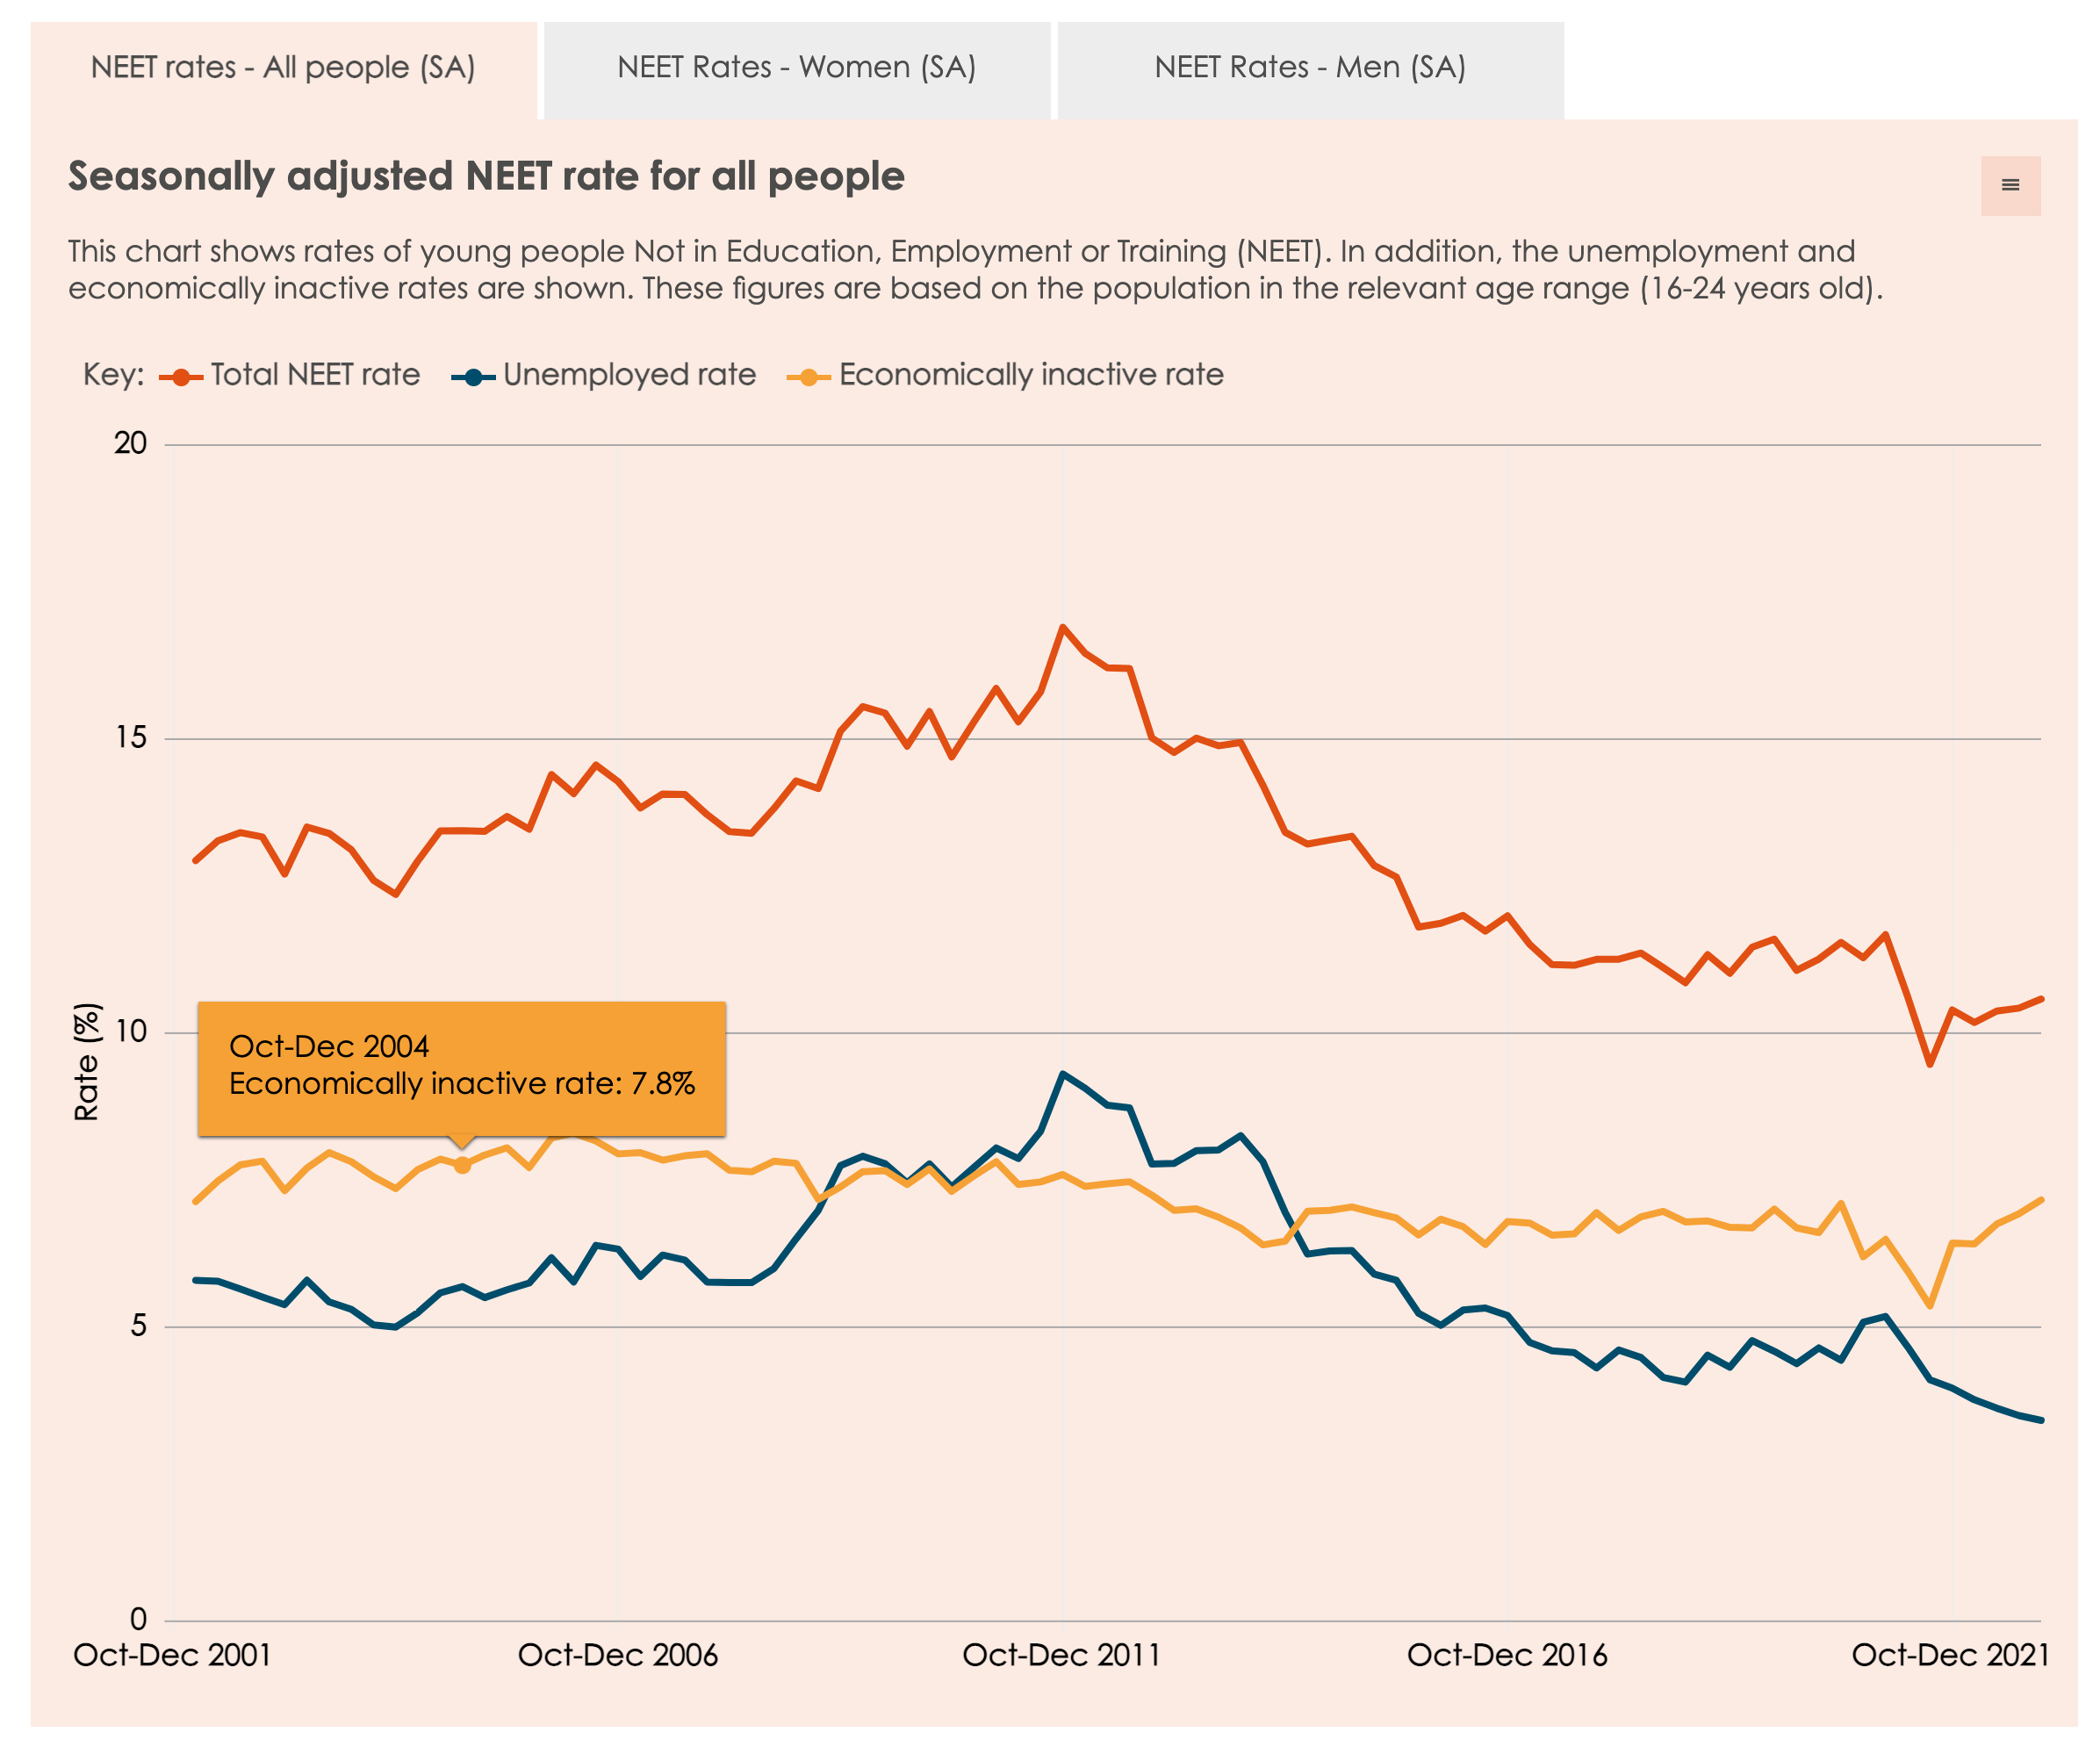Expand the chart context menu options
The width and height of the screenshot is (2100, 1761).
click(2010, 185)
